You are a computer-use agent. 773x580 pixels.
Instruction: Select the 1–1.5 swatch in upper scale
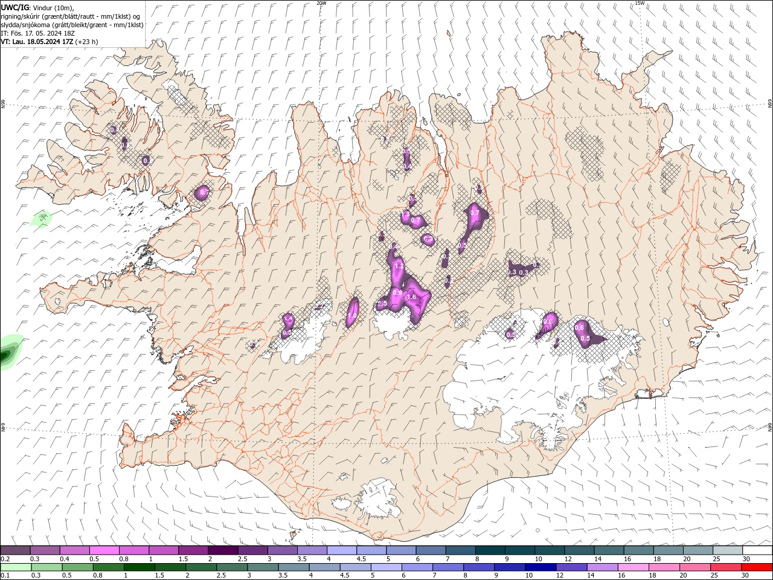pos(164,550)
